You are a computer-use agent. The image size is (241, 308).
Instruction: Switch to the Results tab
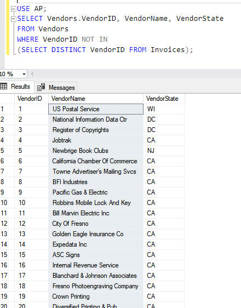[x=17, y=87]
